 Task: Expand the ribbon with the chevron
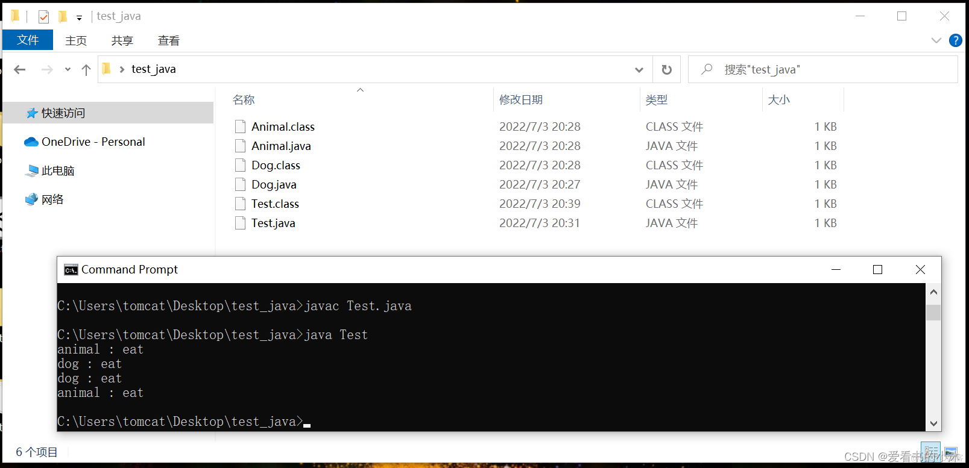click(x=936, y=40)
